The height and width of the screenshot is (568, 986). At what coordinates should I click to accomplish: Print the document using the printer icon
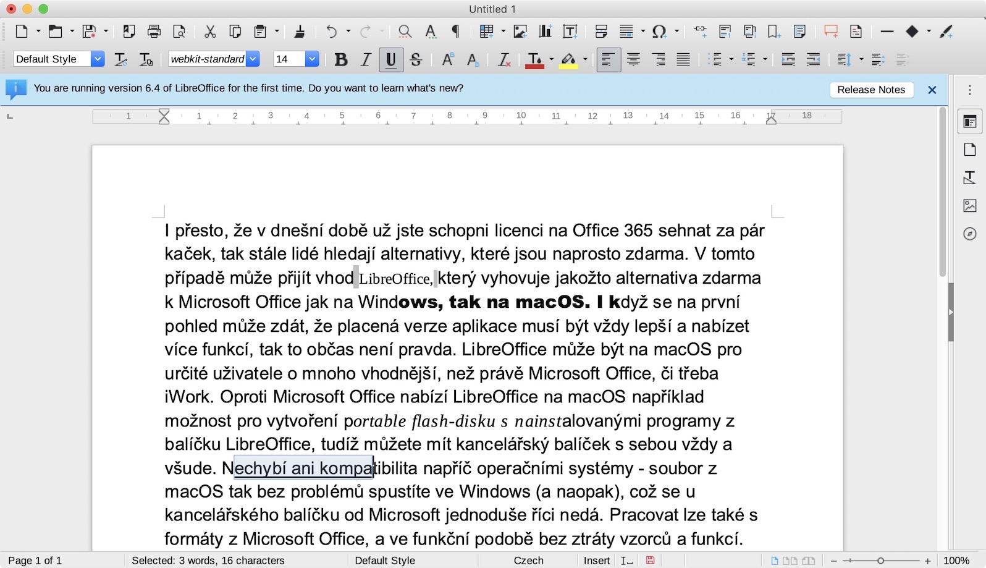tap(154, 32)
